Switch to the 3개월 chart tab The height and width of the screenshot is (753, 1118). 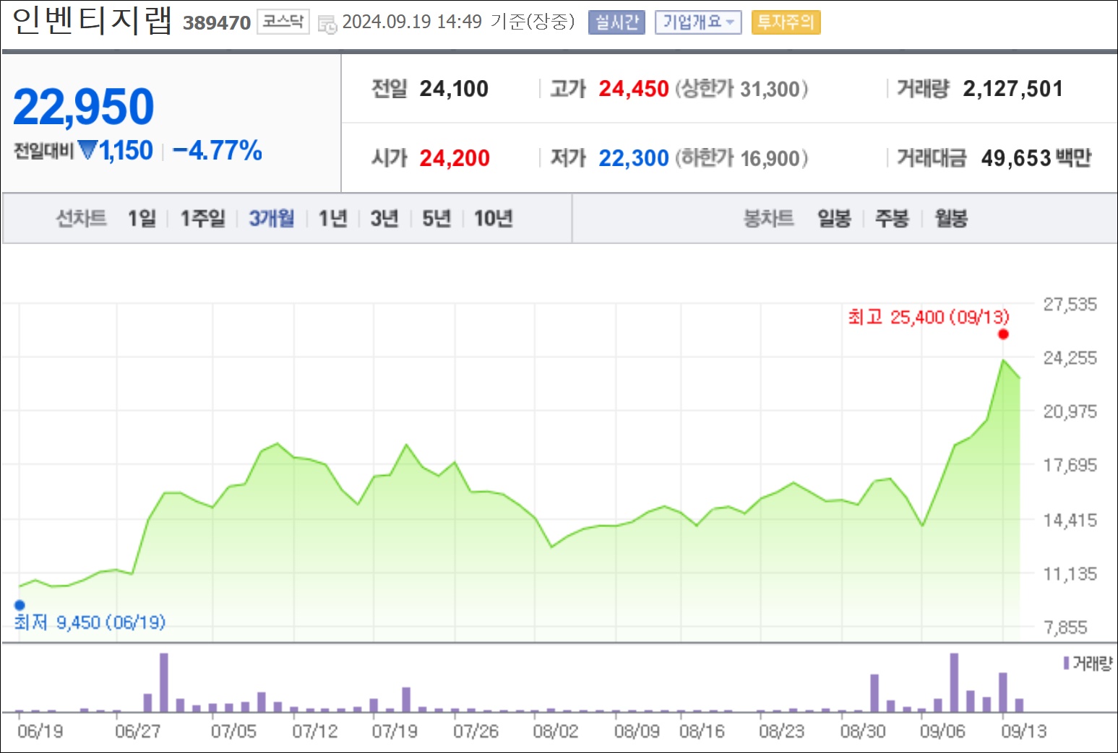(x=272, y=218)
